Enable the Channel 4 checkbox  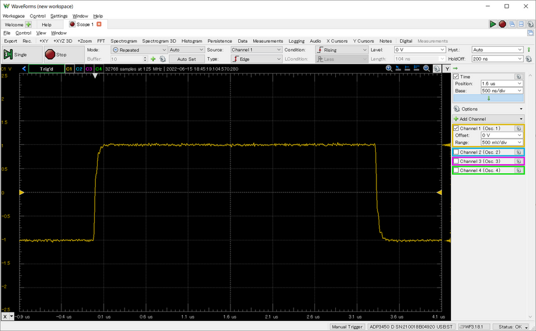click(x=456, y=171)
